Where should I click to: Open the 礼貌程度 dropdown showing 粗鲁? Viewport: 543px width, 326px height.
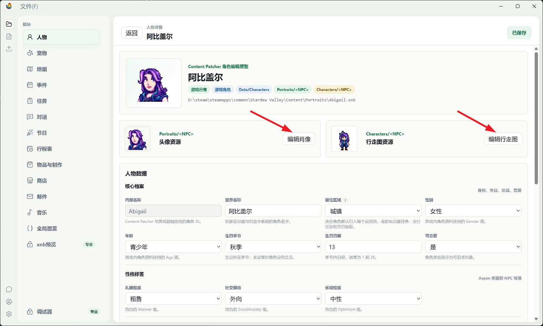[x=173, y=298]
